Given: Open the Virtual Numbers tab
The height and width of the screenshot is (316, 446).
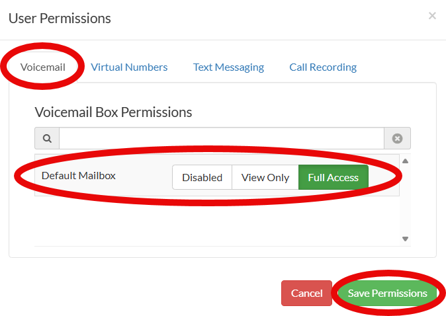Looking at the screenshot, I should [x=129, y=67].
